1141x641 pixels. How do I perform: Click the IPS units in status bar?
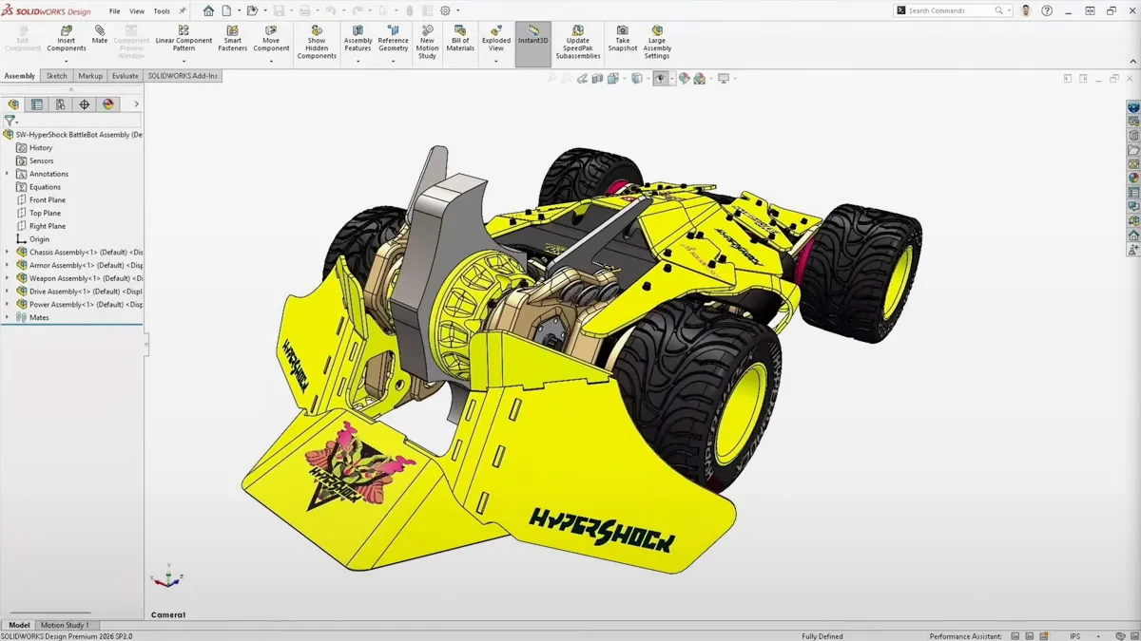coord(1075,636)
